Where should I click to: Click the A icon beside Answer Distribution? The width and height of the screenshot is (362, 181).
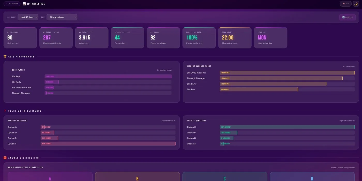coord(5,158)
